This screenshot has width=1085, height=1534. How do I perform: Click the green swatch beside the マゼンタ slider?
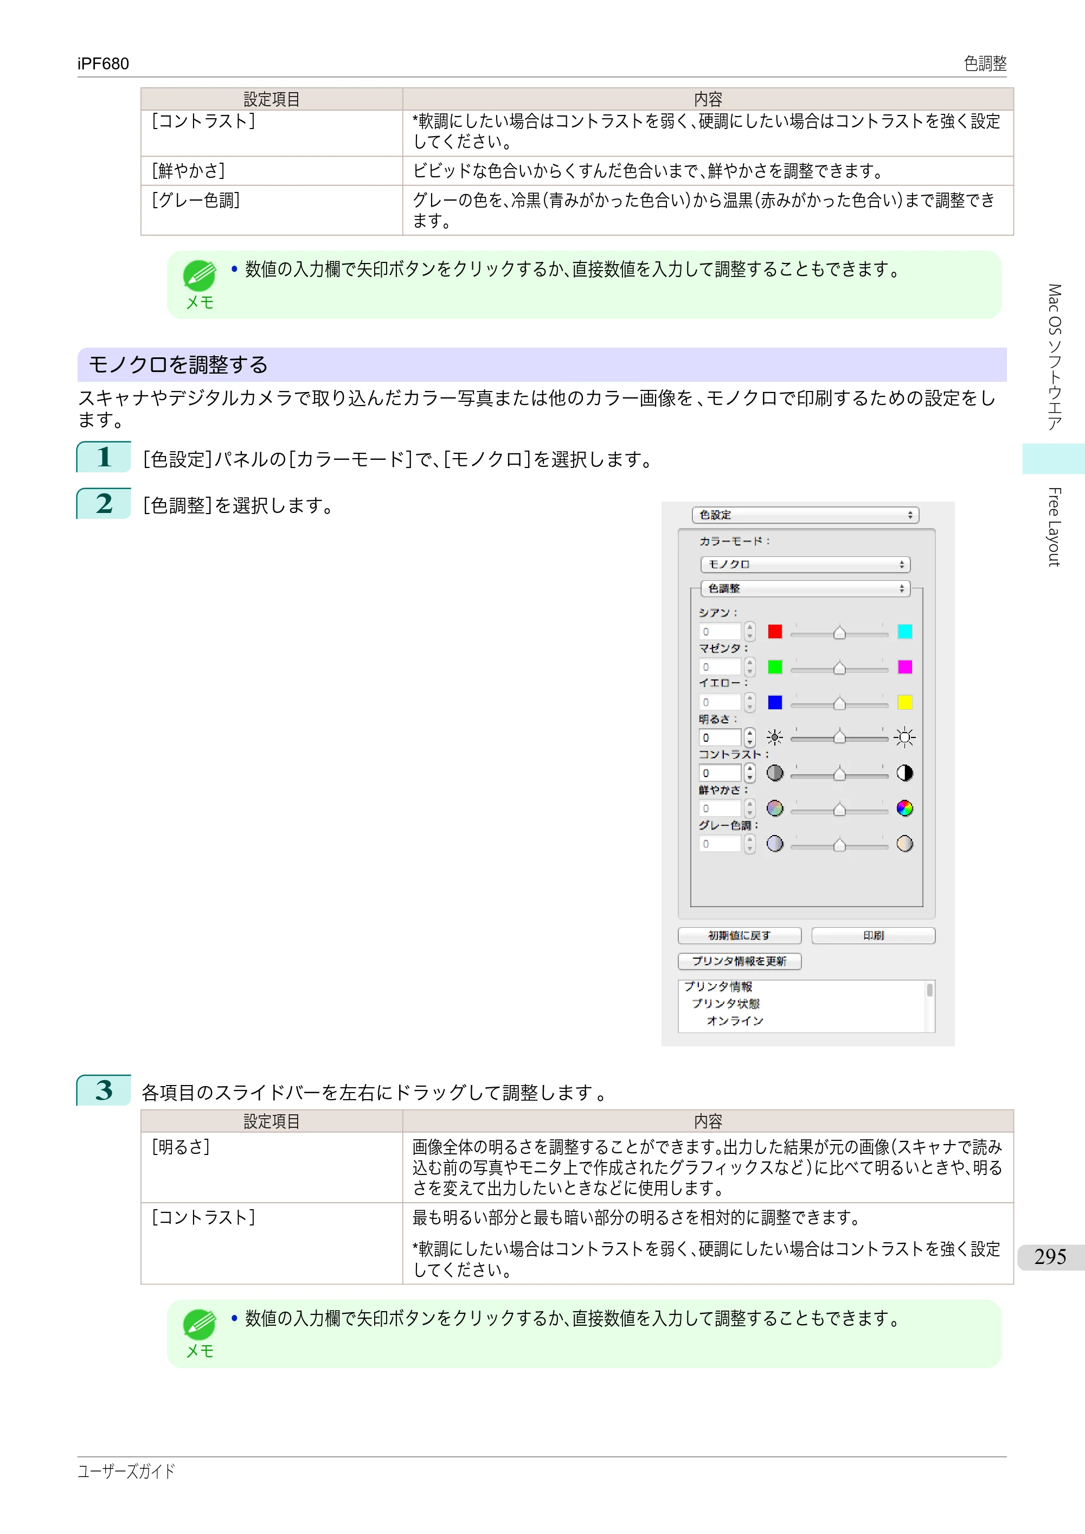774,667
